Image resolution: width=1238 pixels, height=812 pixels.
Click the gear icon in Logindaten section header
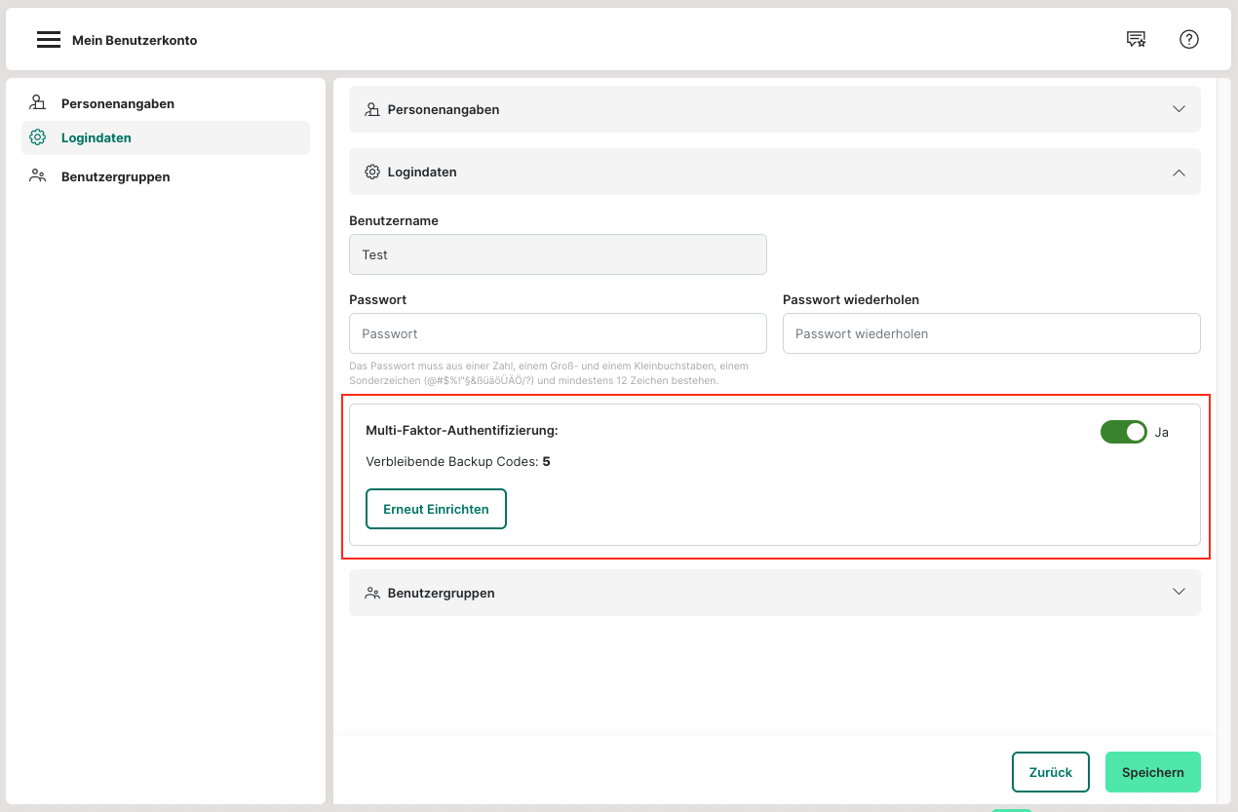(x=371, y=172)
